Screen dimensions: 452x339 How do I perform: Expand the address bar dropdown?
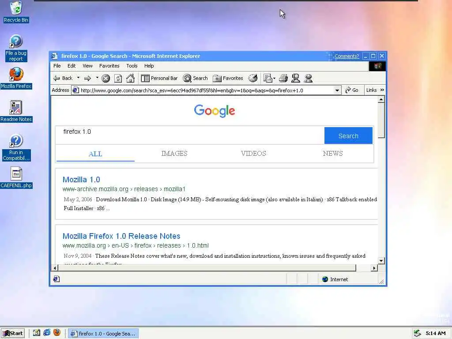[337, 90]
